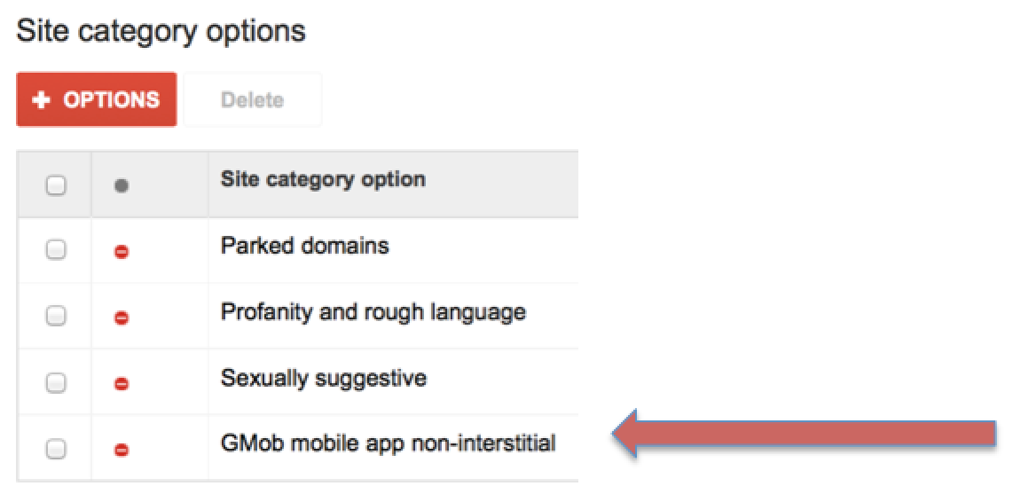Select the Parked domains entry

click(x=305, y=246)
